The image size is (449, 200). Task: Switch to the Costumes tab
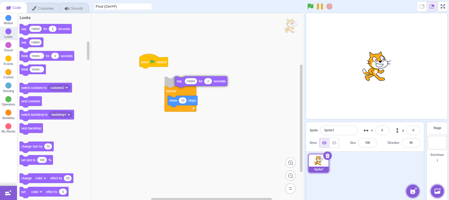pos(43,8)
